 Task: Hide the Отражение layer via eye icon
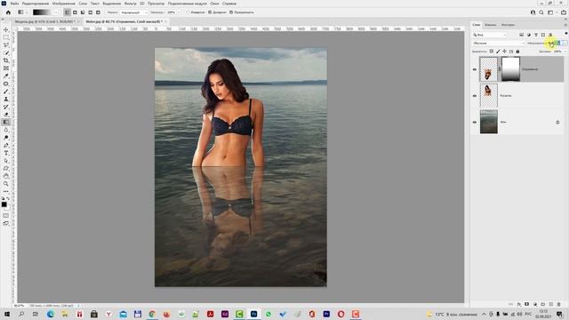pyautogui.click(x=475, y=69)
